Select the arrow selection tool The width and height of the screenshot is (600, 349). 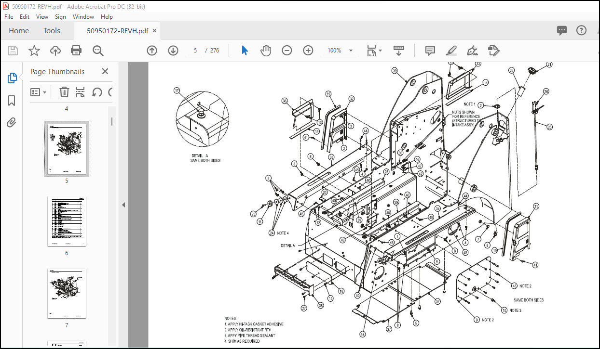click(x=245, y=51)
